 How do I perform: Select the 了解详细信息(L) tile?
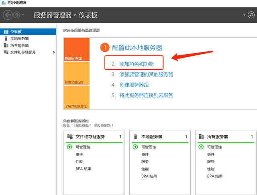point(77,97)
